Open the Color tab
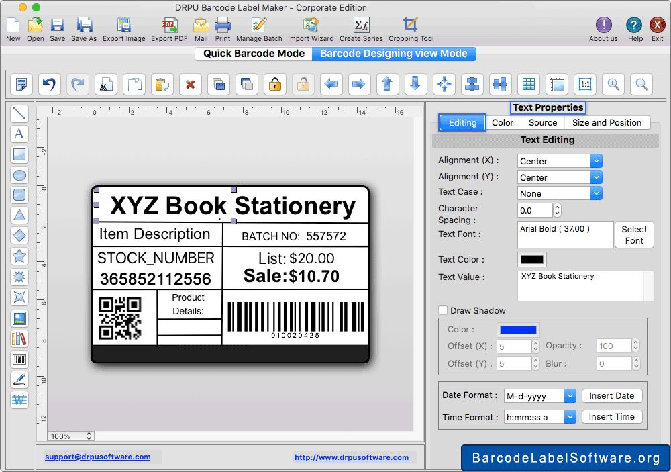Image resolution: width=671 pixels, height=472 pixels. point(503,122)
